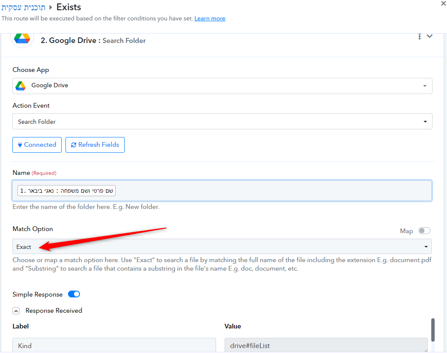Open the Match Option Exact dropdown
The height and width of the screenshot is (354, 447).
[x=222, y=246]
